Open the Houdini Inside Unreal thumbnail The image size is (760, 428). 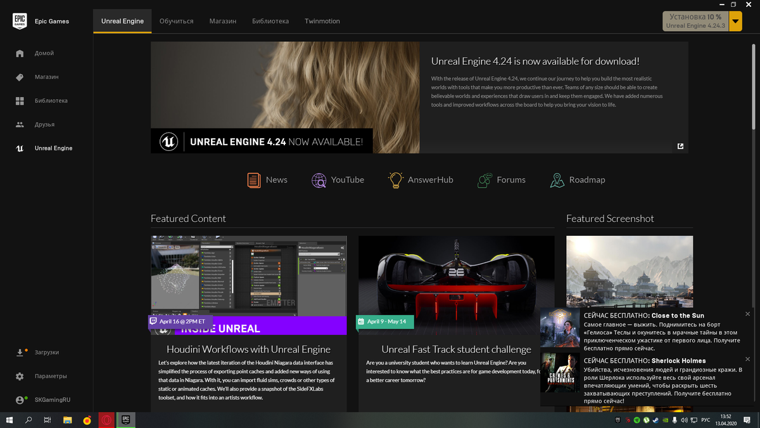248,285
